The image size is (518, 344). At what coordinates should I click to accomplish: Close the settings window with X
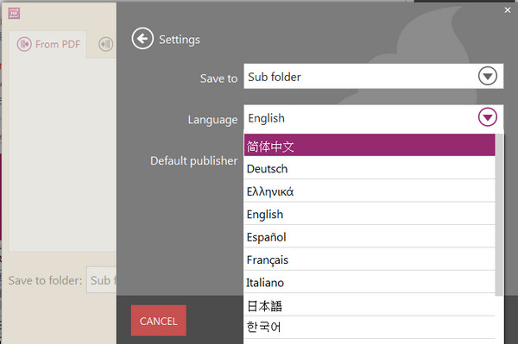508,10
